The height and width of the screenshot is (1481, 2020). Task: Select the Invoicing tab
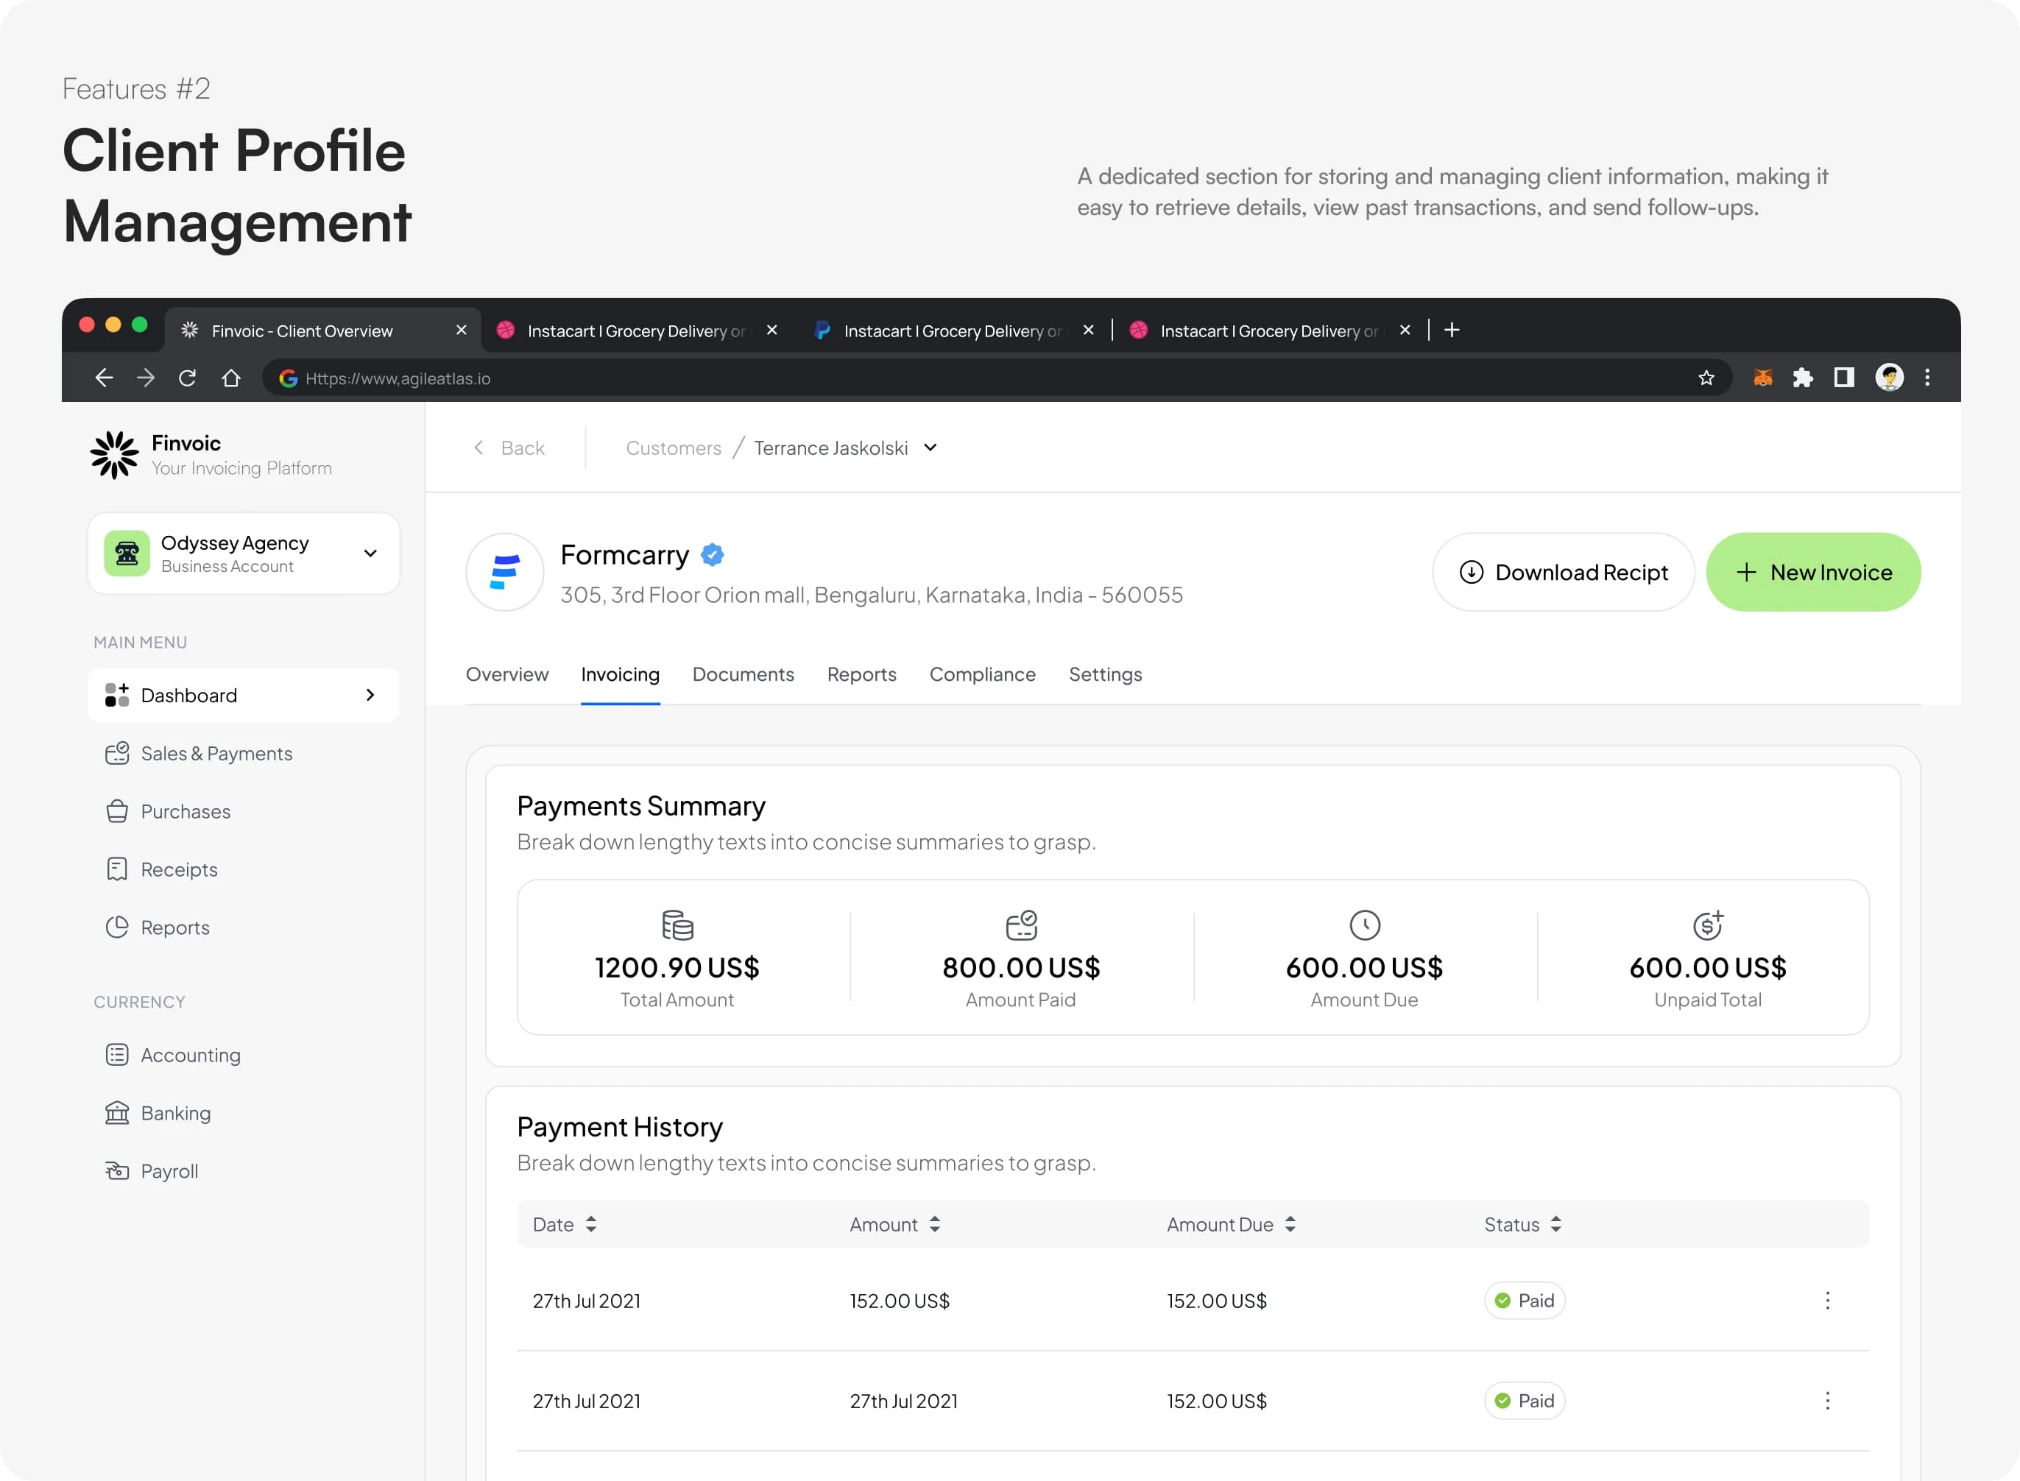[620, 674]
